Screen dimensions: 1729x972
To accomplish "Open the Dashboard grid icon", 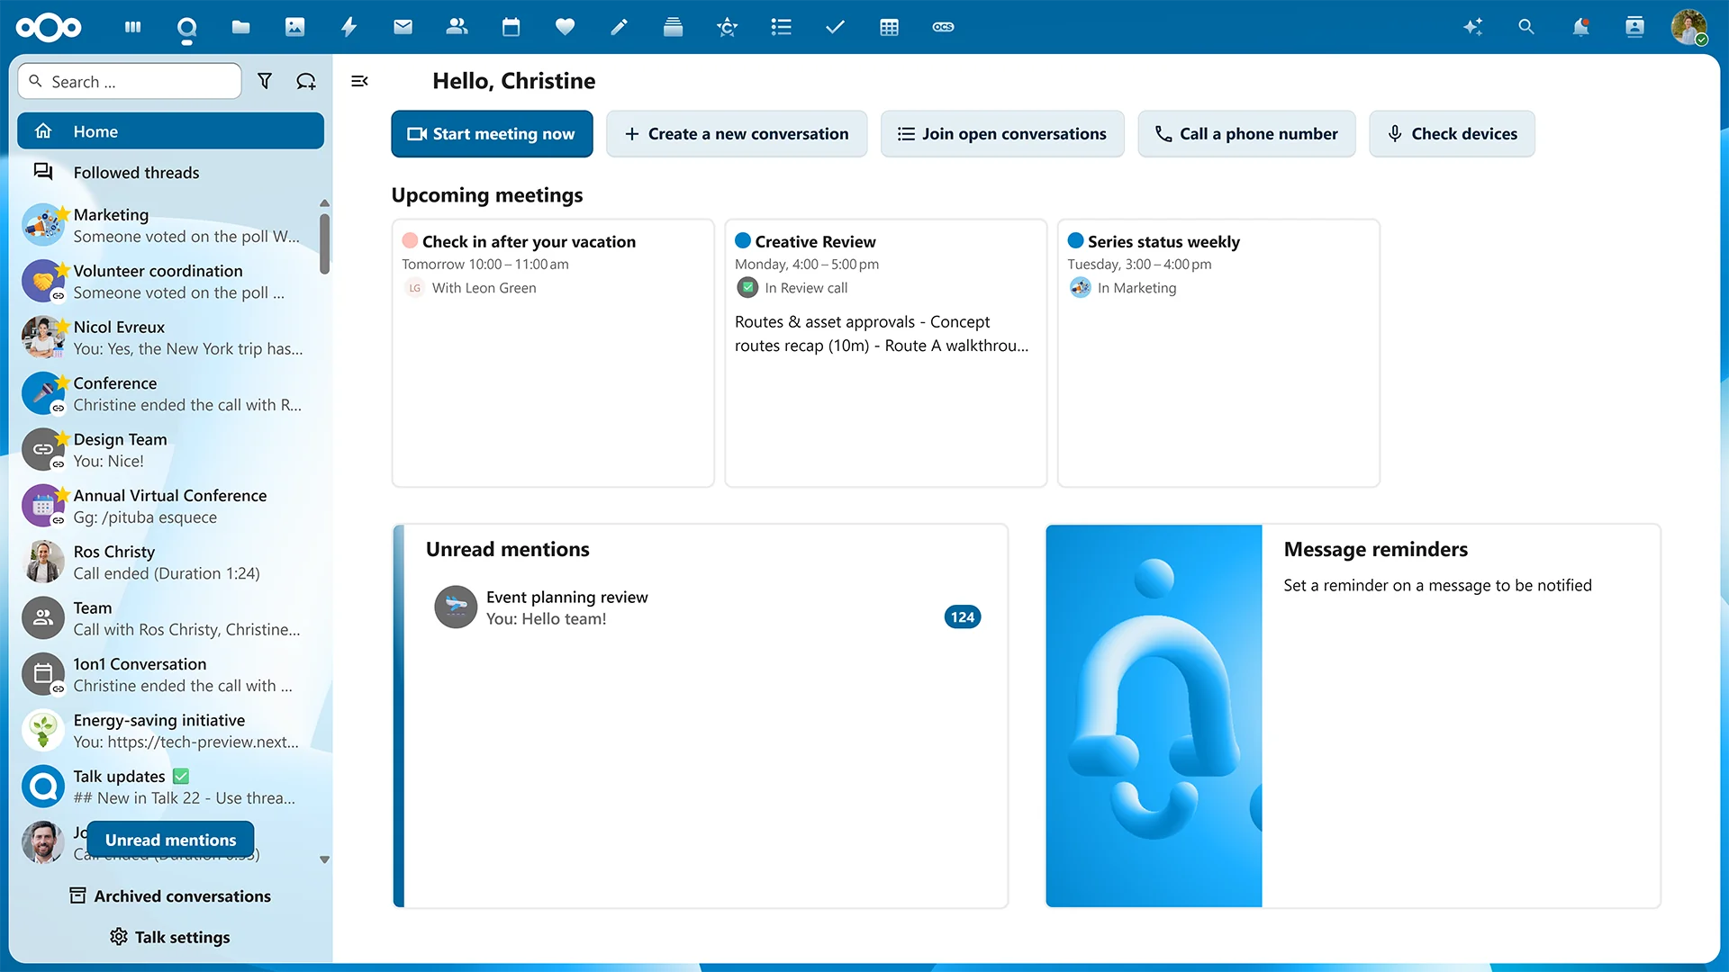I will point(132,27).
